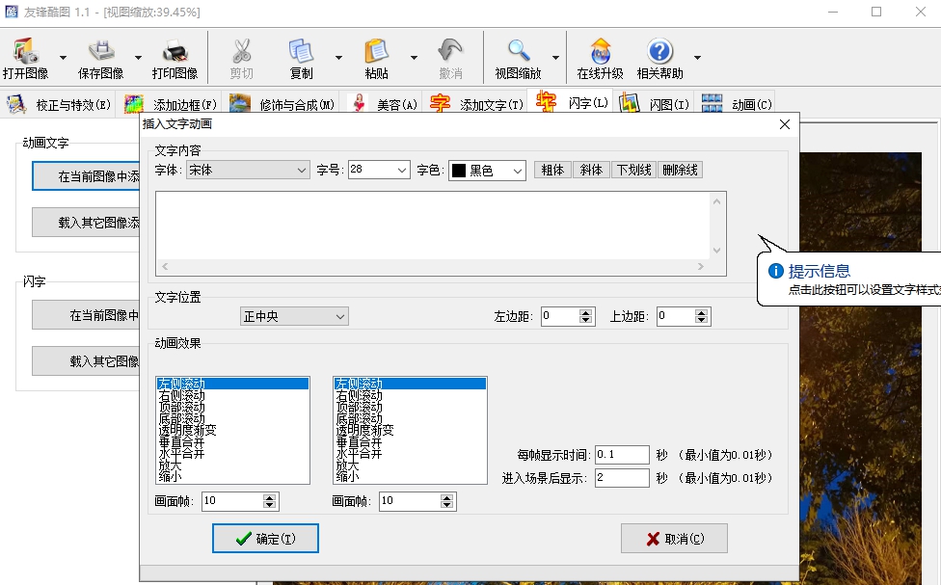Click the 在线升级 online upgrade icon
941x585 pixels.
click(600, 51)
